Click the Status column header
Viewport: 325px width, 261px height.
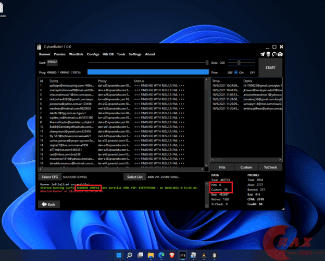pos(139,81)
